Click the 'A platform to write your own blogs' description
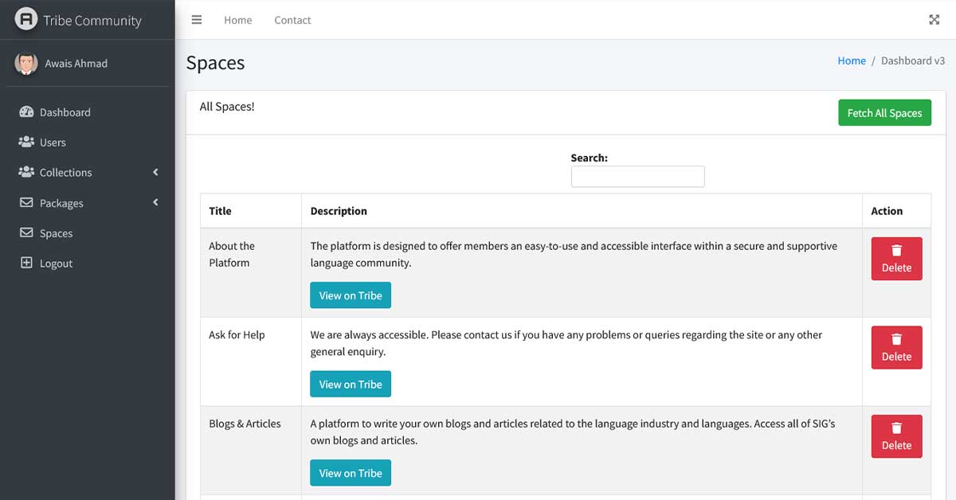 (x=573, y=432)
